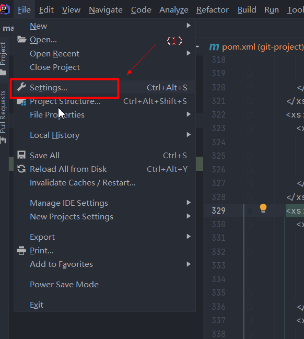
Task: Click the yellow lightbulb at line 329
Action: point(263,208)
